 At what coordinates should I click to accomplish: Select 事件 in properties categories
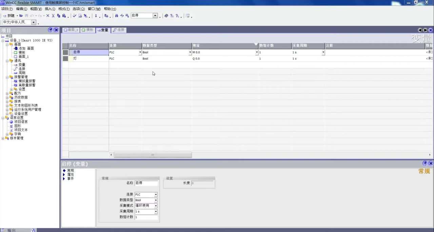pos(71,179)
